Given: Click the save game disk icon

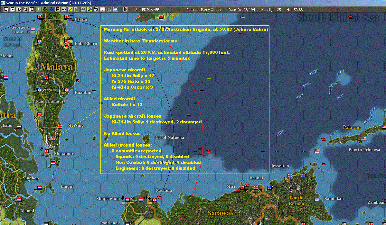Looking at the screenshot, I should click(x=6, y=9).
